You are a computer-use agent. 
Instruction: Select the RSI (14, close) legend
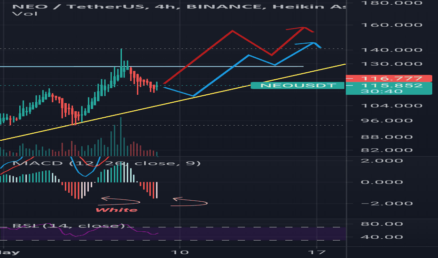coord(69,225)
